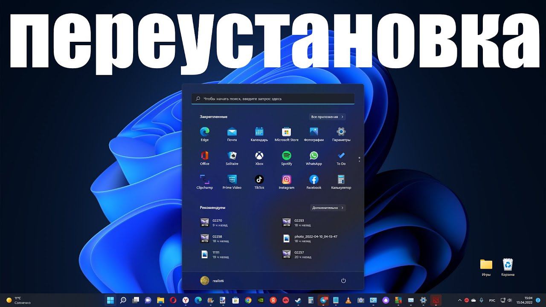Open the Dota 2 taskbar icon

pyautogui.click(x=436, y=300)
